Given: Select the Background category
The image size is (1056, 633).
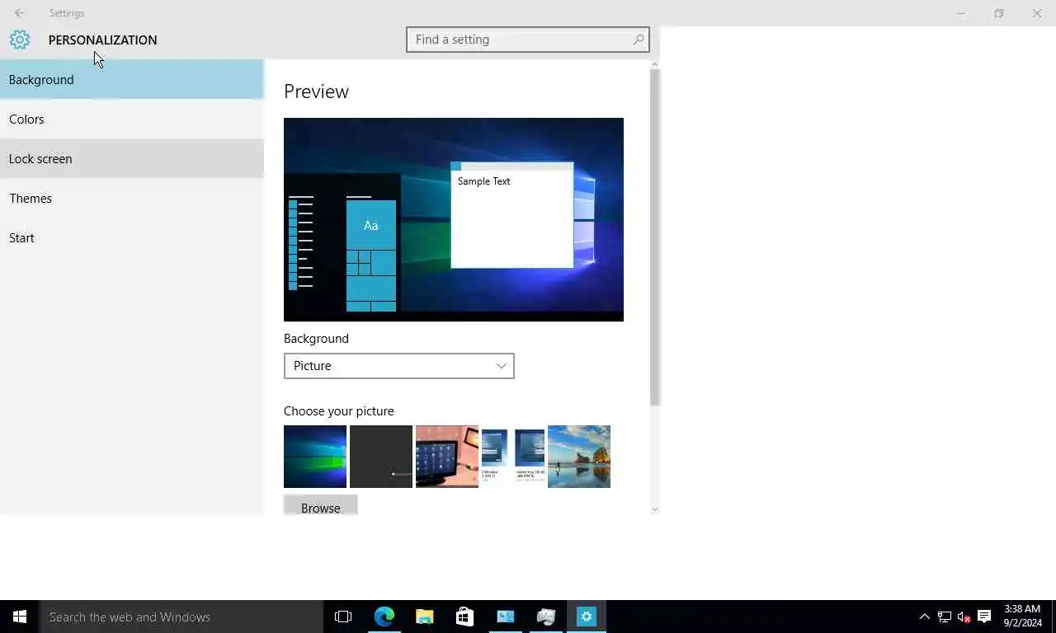Looking at the screenshot, I should tap(132, 79).
